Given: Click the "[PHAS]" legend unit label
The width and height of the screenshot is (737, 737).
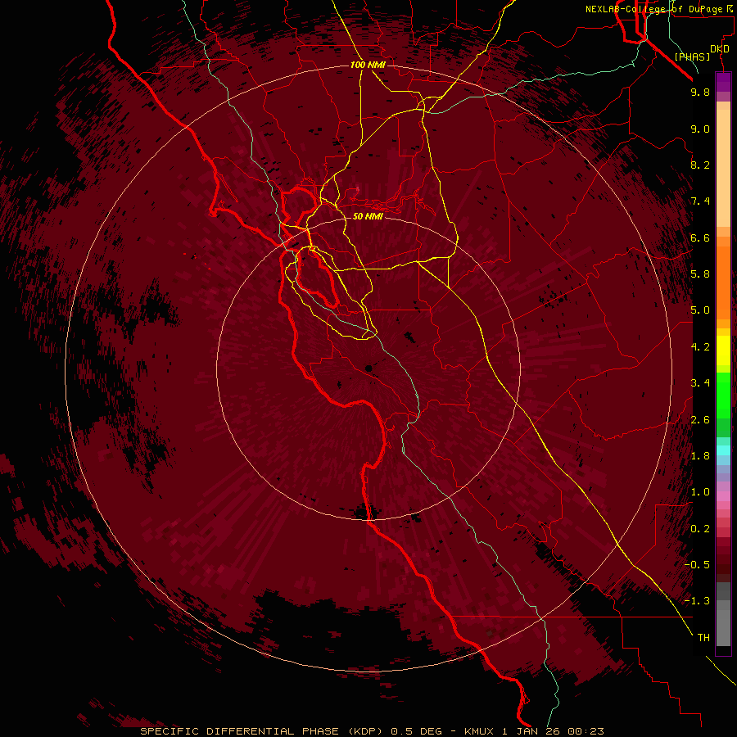Looking at the screenshot, I should [x=692, y=57].
